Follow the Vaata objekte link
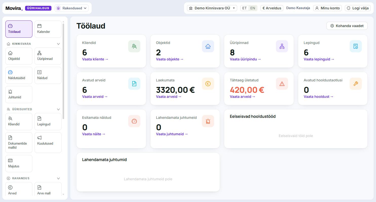Viewport: 376px width, 202px height. point(170,59)
